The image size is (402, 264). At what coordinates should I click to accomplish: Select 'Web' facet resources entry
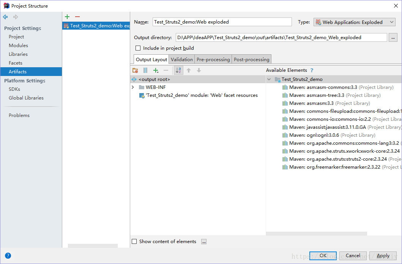coord(199,95)
